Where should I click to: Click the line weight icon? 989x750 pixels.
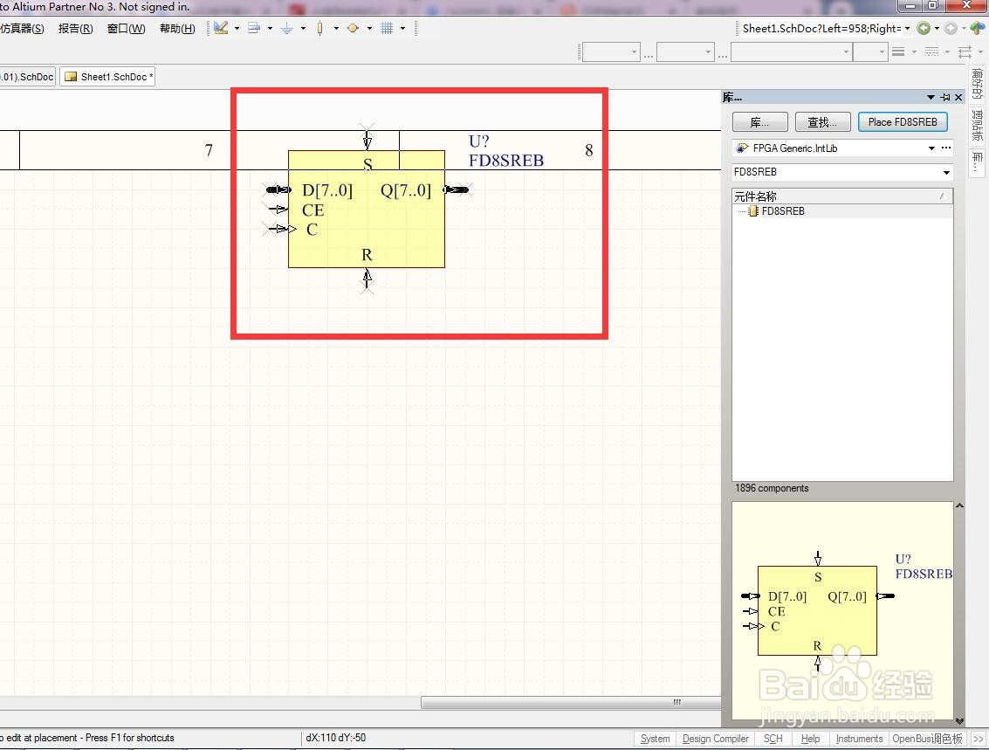click(898, 52)
